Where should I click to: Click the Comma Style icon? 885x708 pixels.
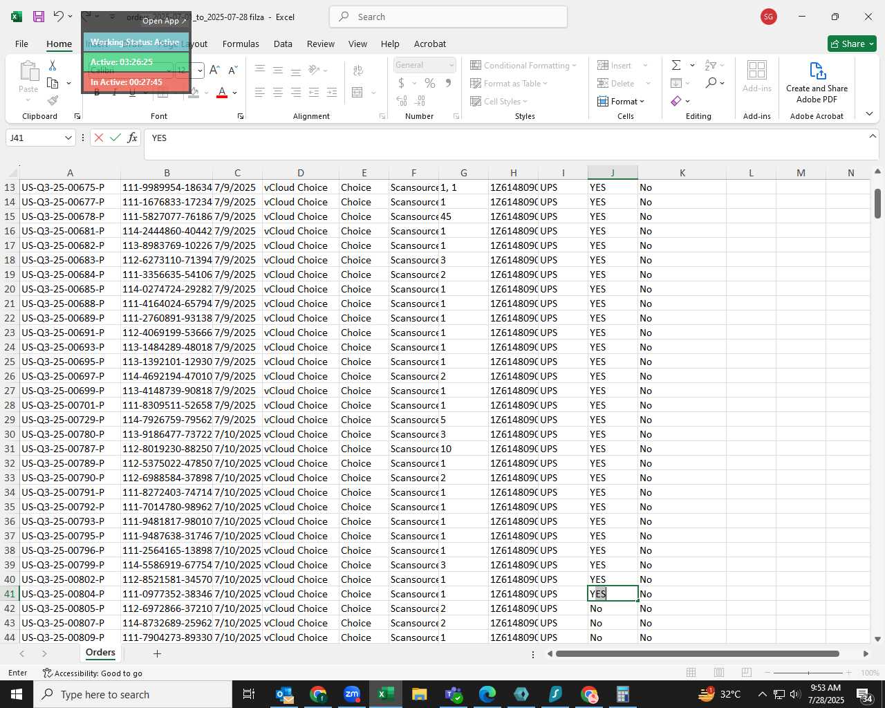[448, 83]
